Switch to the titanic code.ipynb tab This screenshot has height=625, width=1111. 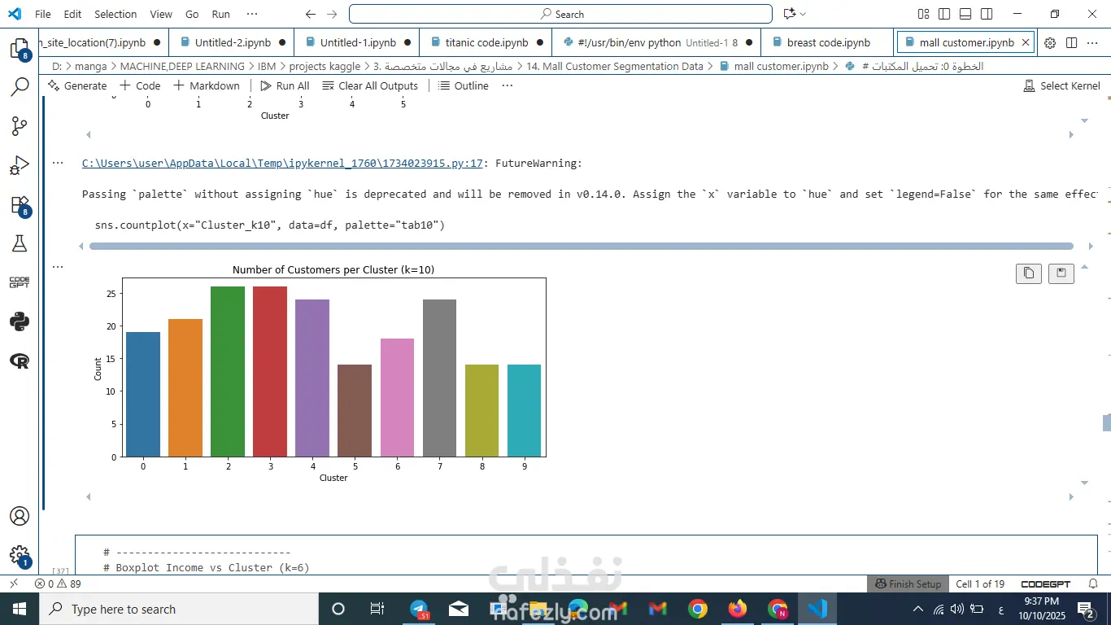(486, 42)
